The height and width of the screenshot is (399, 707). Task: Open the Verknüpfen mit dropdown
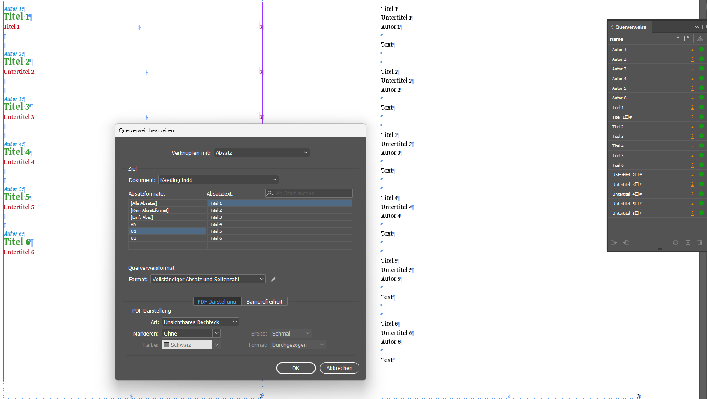tap(306, 152)
